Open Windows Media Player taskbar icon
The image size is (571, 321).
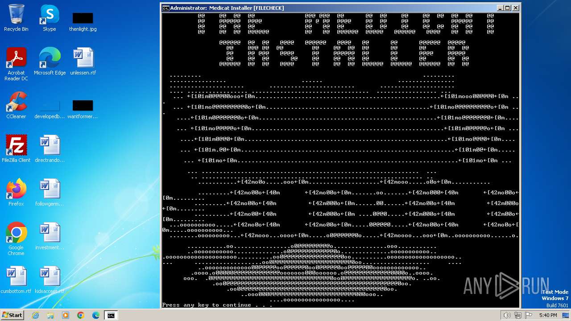point(66,315)
